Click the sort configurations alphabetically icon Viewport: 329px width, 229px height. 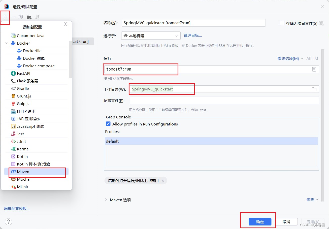(x=37, y=17)
